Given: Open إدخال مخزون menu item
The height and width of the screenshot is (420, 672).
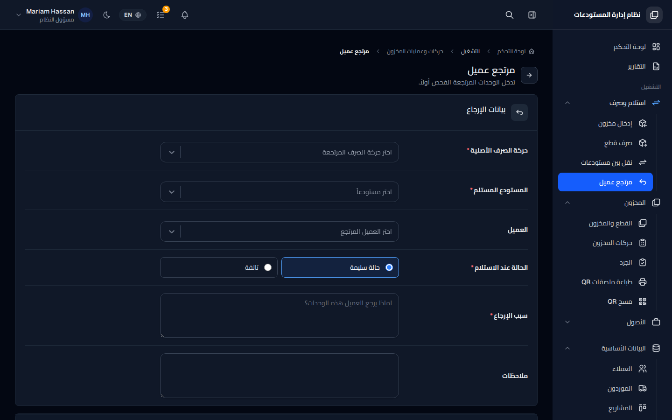Looking at the screenshot, I should pyautogui.click(x=605, y=123).
